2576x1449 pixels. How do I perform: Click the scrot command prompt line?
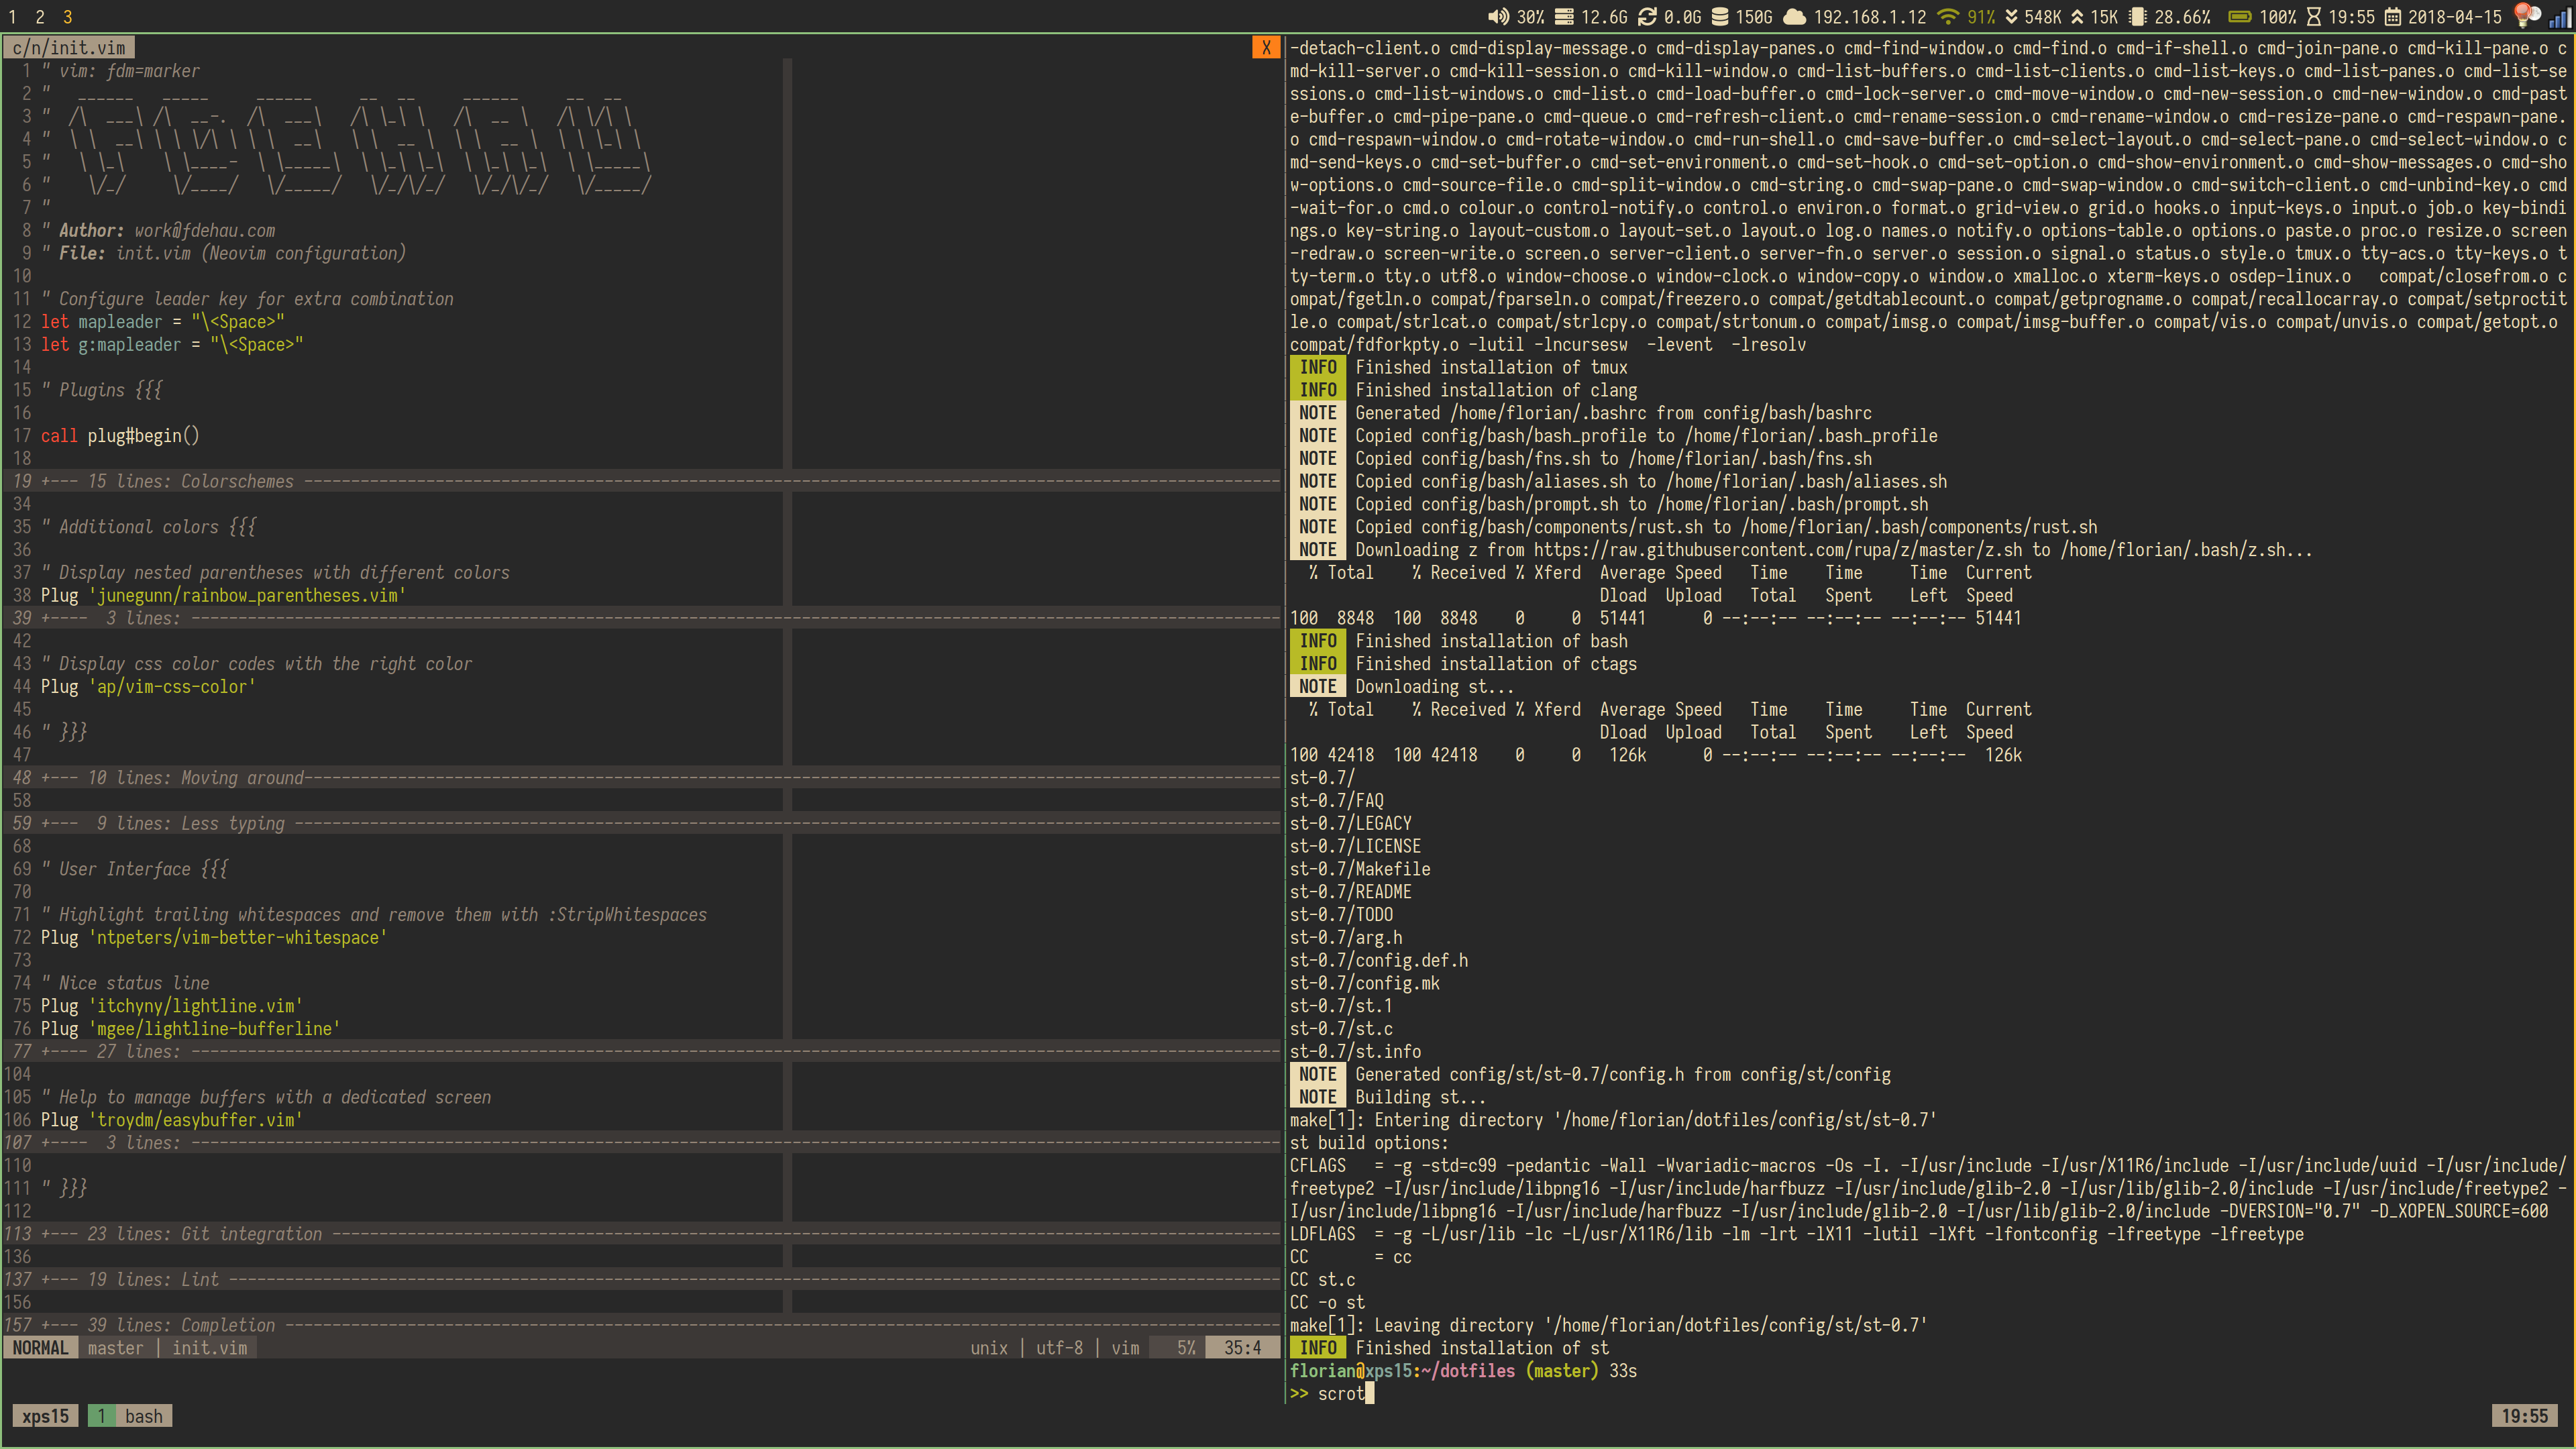pyautogui.click(x=1340, y=1393)
